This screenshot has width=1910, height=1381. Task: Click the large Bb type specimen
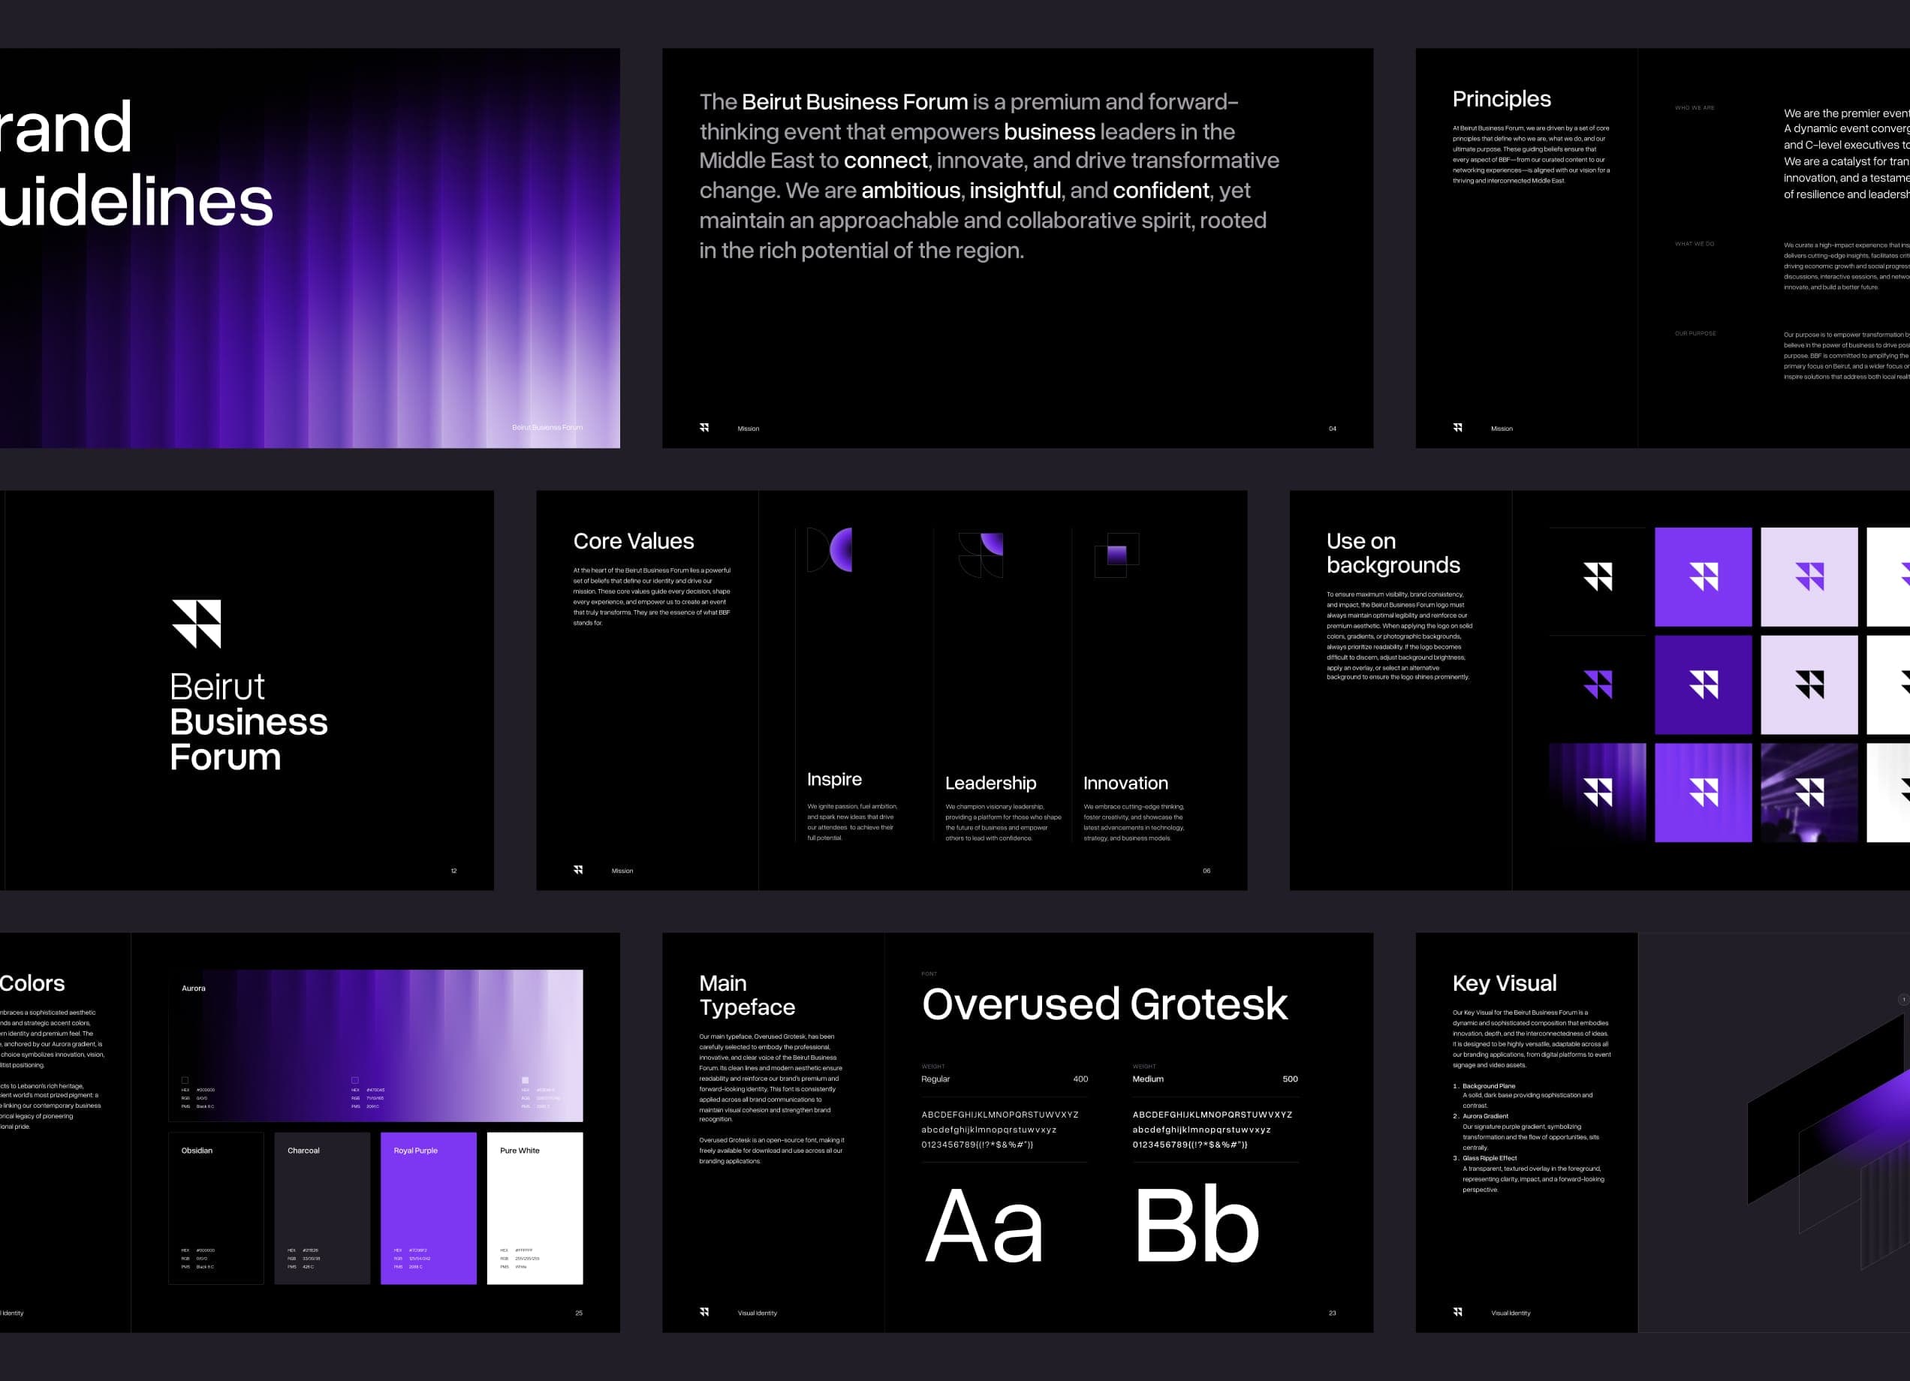point(1196,1225)
